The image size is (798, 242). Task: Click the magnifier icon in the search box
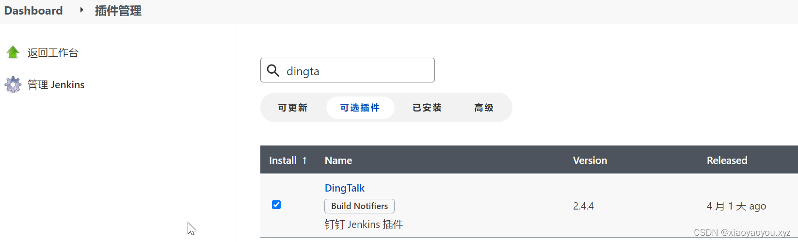273,71
